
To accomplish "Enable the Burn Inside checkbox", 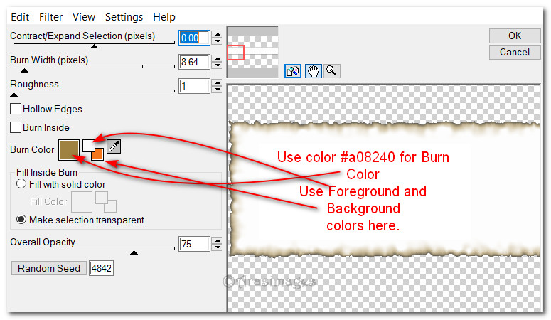I will click(x=16, y=127).
